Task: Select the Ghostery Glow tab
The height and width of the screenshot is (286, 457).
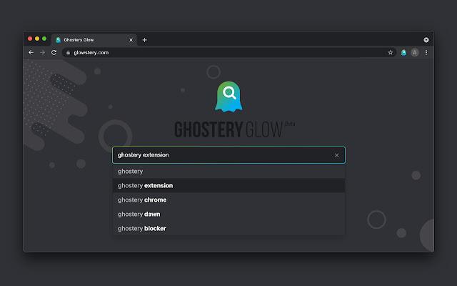Action: (x=94, y=40)
